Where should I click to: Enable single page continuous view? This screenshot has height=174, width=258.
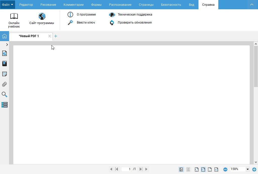[x=181, y=169]
